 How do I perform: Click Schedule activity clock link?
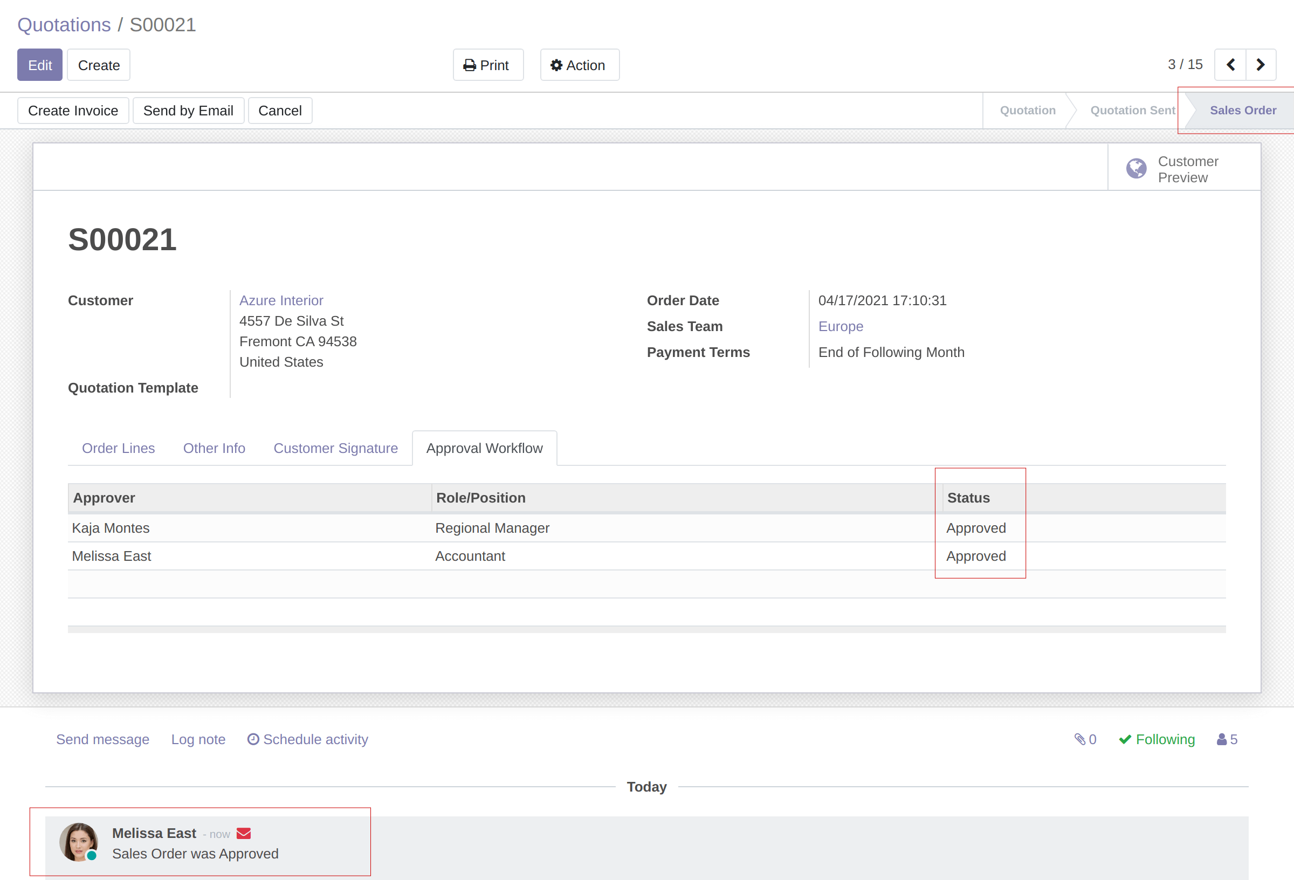(x=307, y=739)
